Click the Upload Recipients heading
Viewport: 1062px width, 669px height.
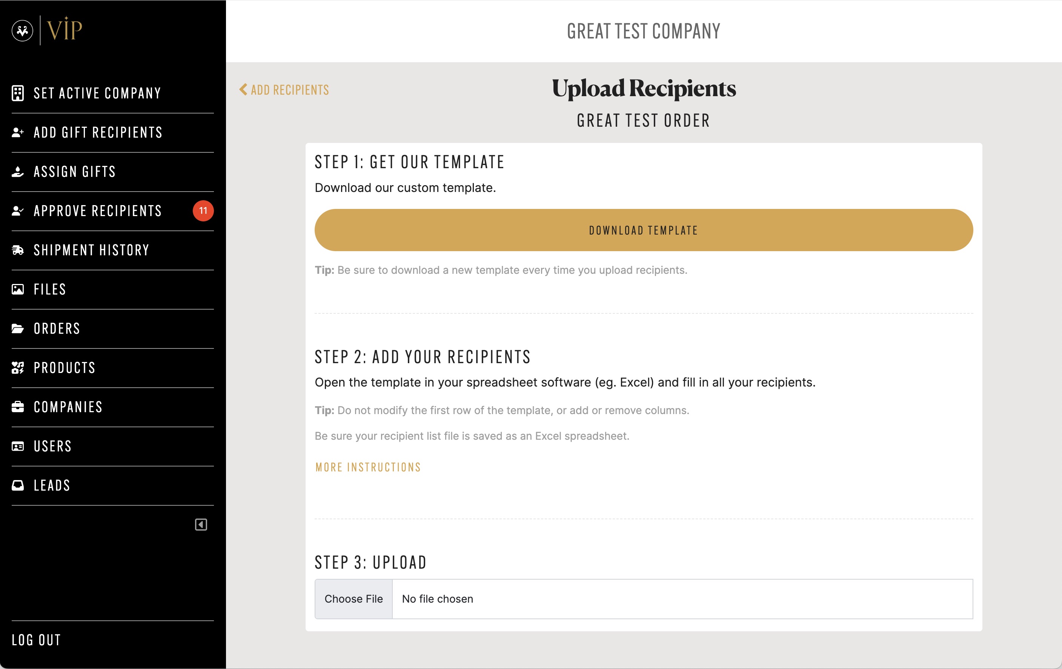click(644, 88)
